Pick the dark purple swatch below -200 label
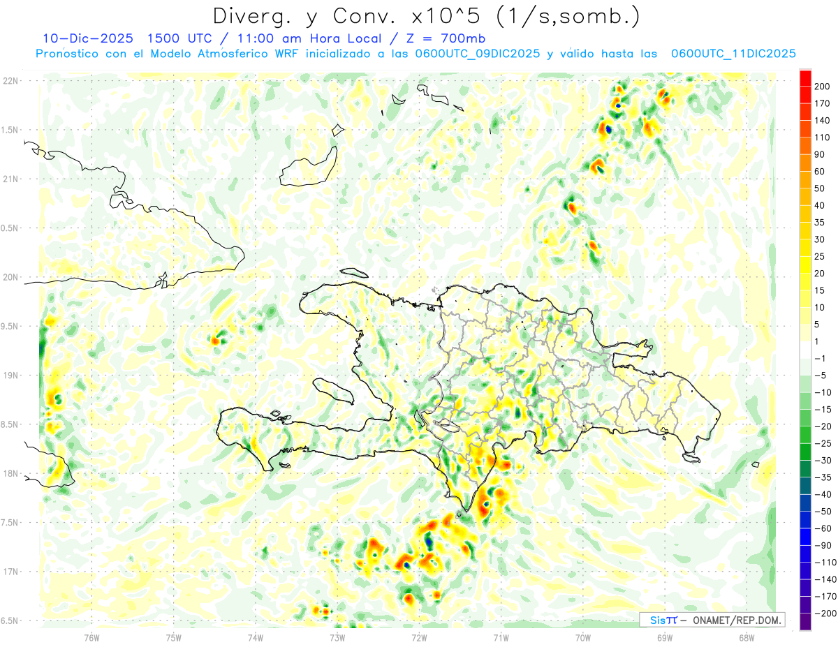 tap(805, 622)
